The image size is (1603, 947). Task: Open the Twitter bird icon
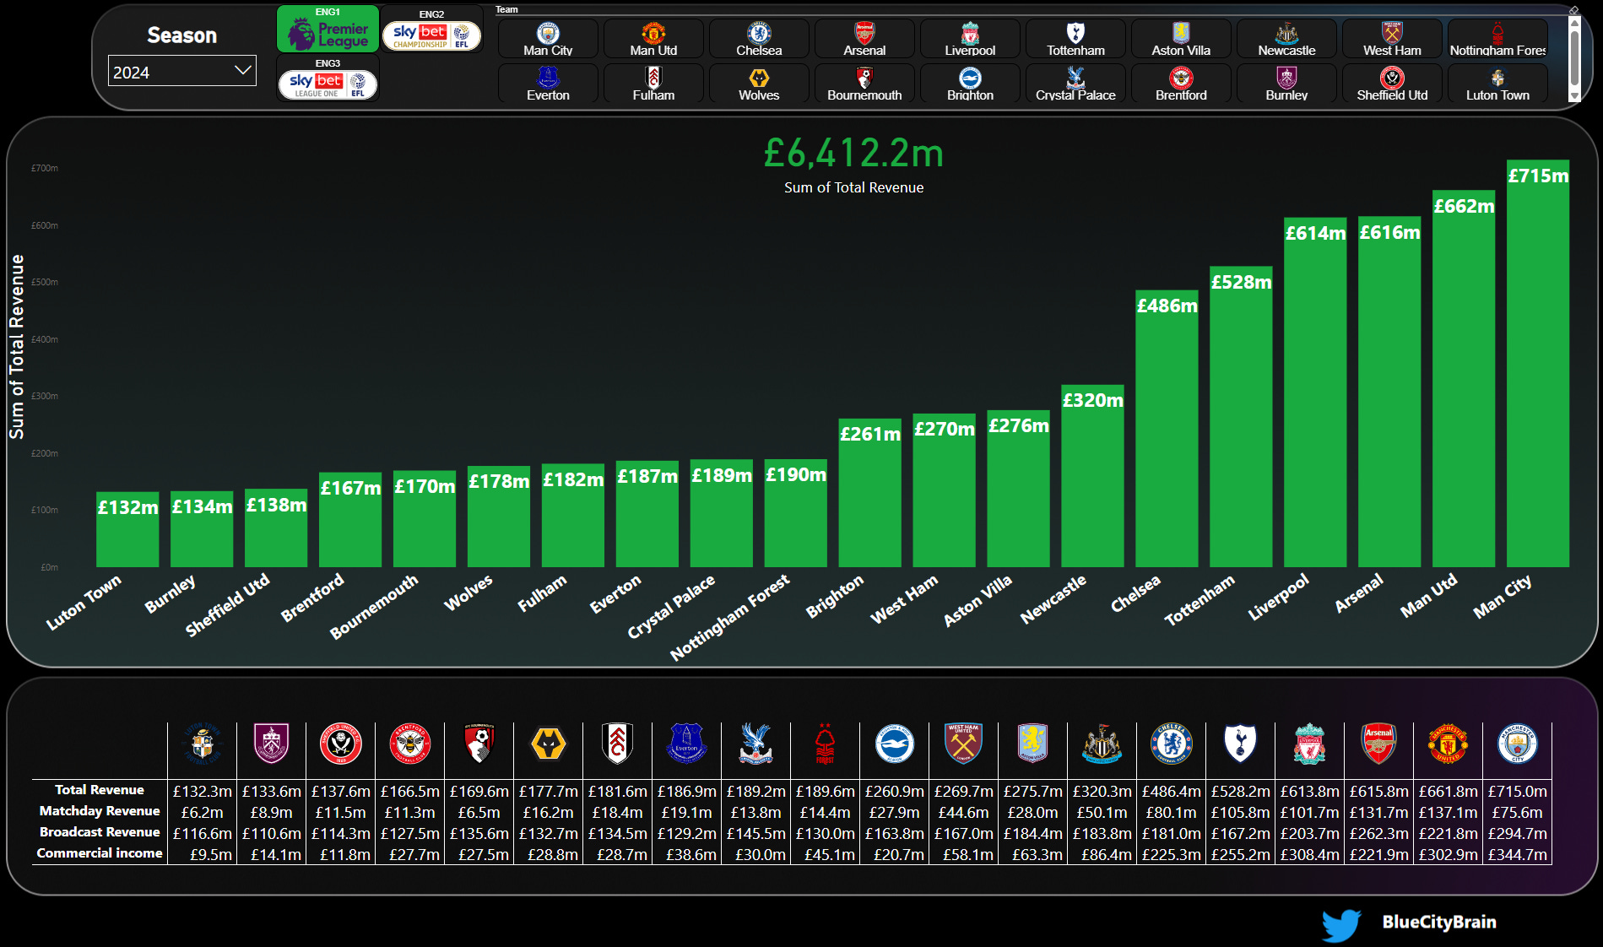[x=1341, y=924]
